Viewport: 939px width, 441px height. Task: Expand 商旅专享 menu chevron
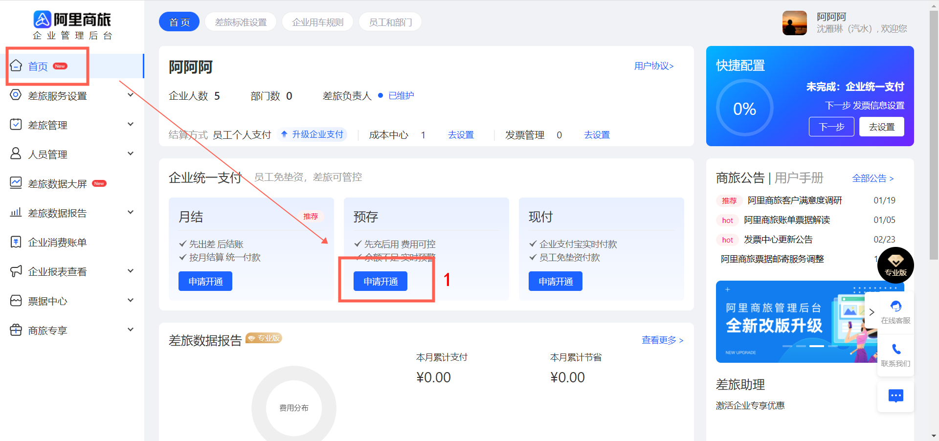(x=131, y=330)
